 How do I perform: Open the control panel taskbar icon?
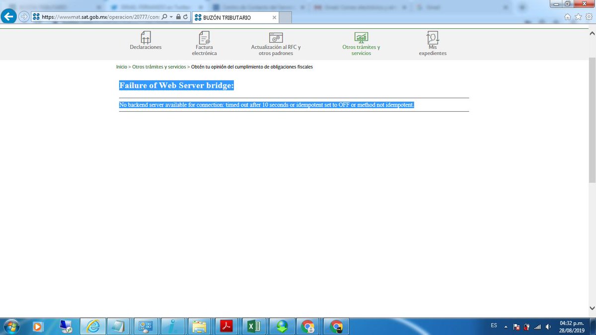point(147,326)
